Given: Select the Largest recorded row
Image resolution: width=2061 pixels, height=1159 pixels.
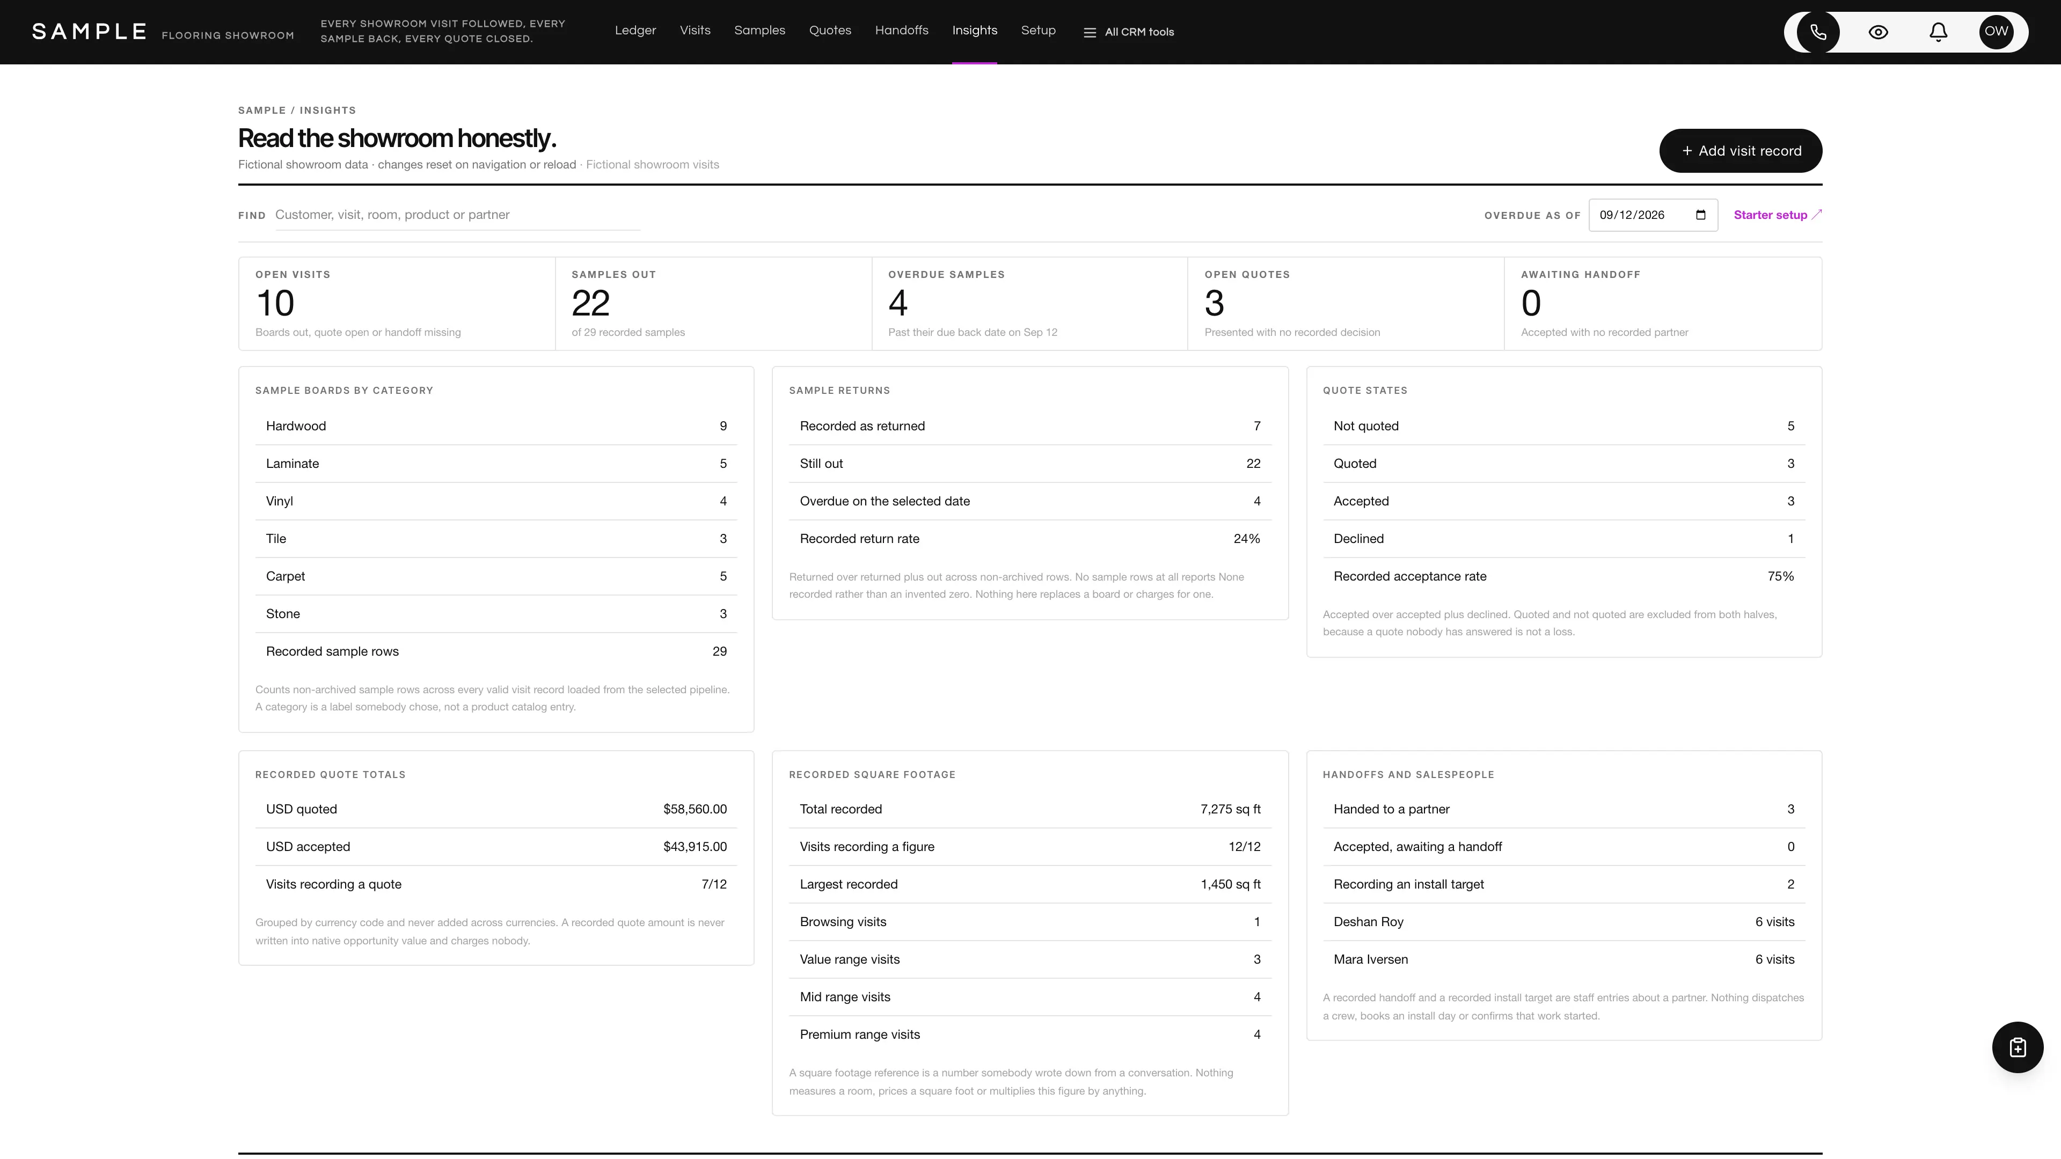Looking at the screenshot, I should [x=1030, y=885].
